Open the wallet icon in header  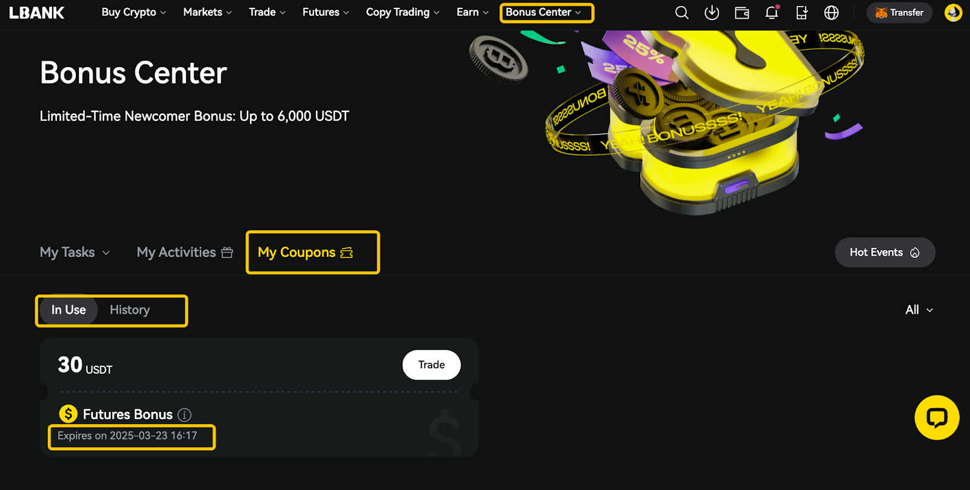coord(742,13)
